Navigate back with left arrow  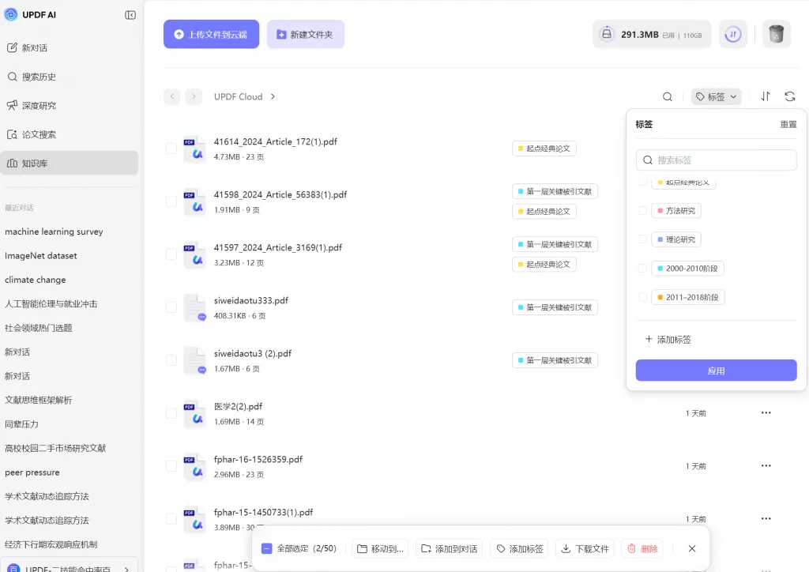click(x=171, y=96)
